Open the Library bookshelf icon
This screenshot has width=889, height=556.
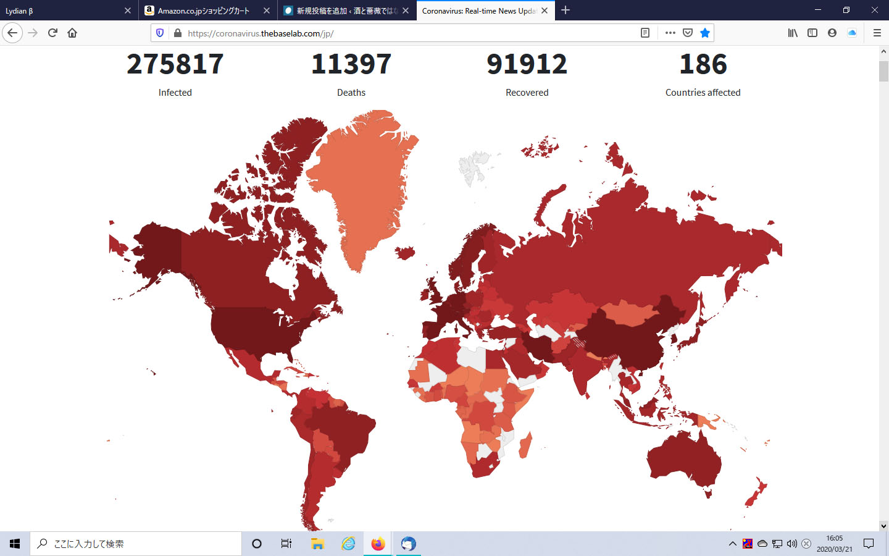[x=793, y=33]
